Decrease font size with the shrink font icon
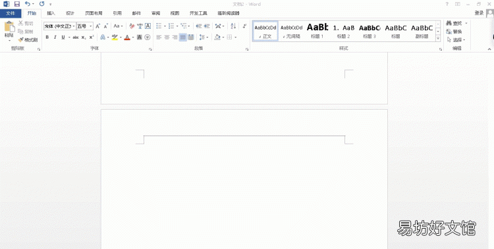494x249 pixels. click(106, 26)
